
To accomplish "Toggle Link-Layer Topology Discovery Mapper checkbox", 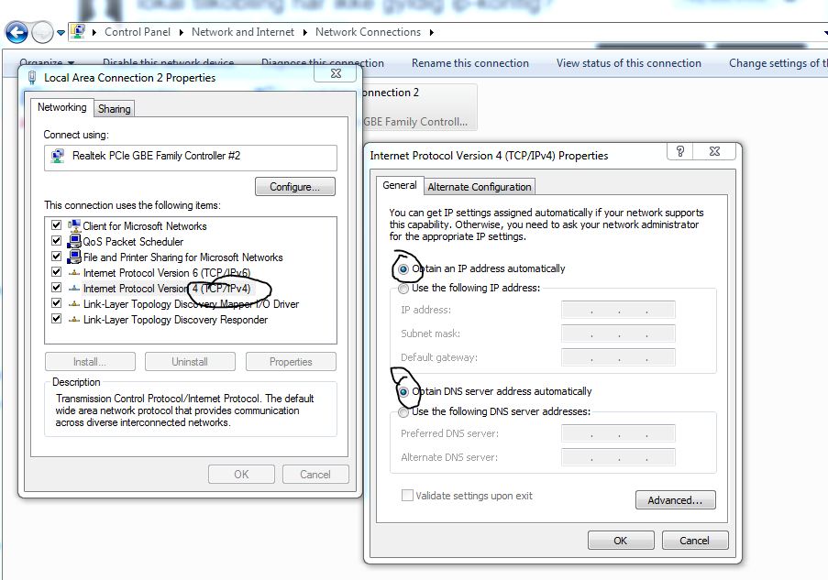I will (57, 303).
